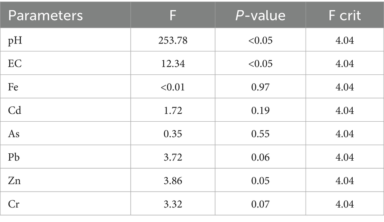This screenshot has width=384, height=222.
Task: Select the P-value 0.97 cell
Action: 260,87
